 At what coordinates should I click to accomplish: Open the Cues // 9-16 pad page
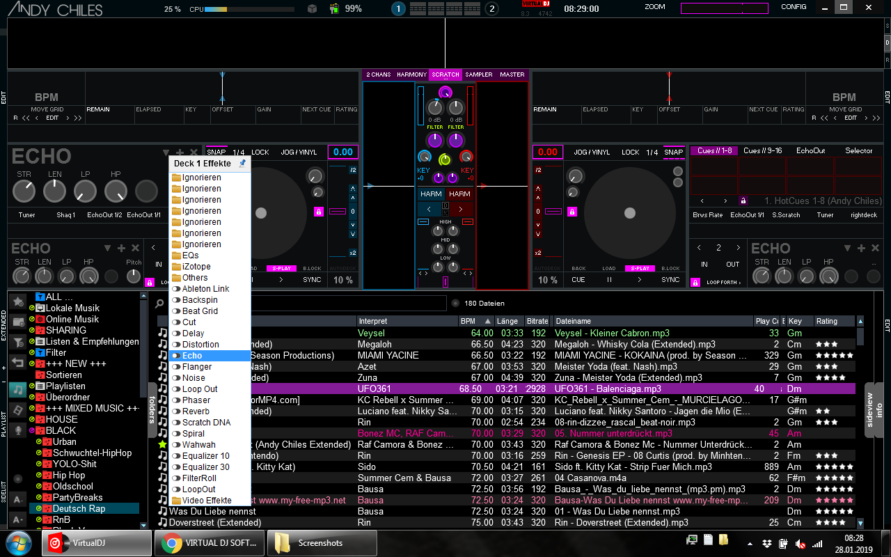[763, 150]
